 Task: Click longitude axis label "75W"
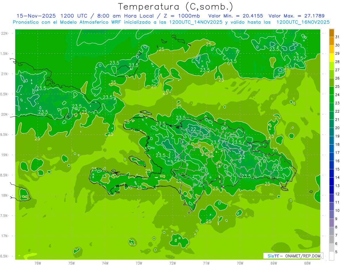tap(72, 263)
